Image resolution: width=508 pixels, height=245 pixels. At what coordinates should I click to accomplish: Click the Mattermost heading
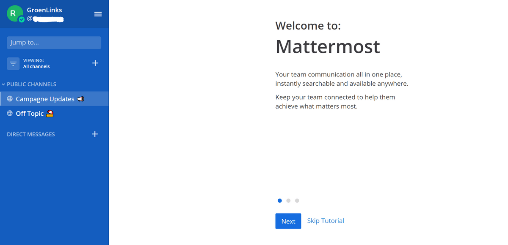pos(328,46)
